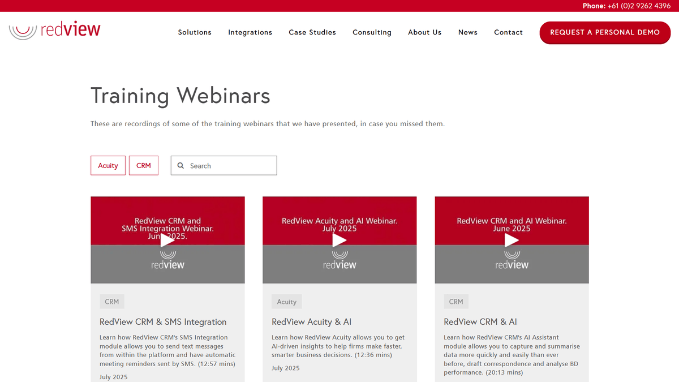Viewport: 679px width, 382px height.
Task: Click the Acuity tag on the middle webinar card
Action: point(286,302)
